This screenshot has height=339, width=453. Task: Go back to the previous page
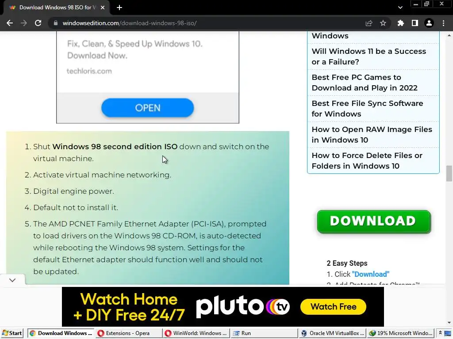click(x=10, y=23)
